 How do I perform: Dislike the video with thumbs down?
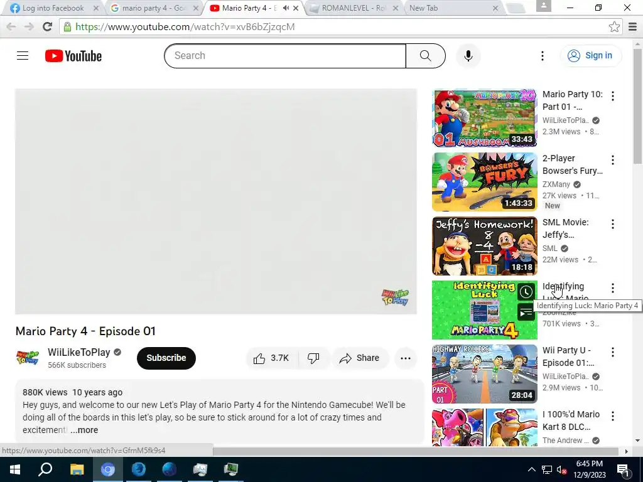click(x=314, y=358)
